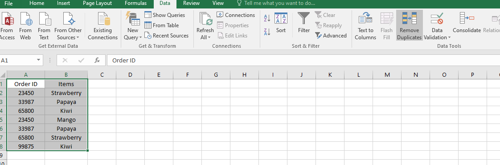Open the Consolidate tool
500x165 pixels.
pos(467,23)
